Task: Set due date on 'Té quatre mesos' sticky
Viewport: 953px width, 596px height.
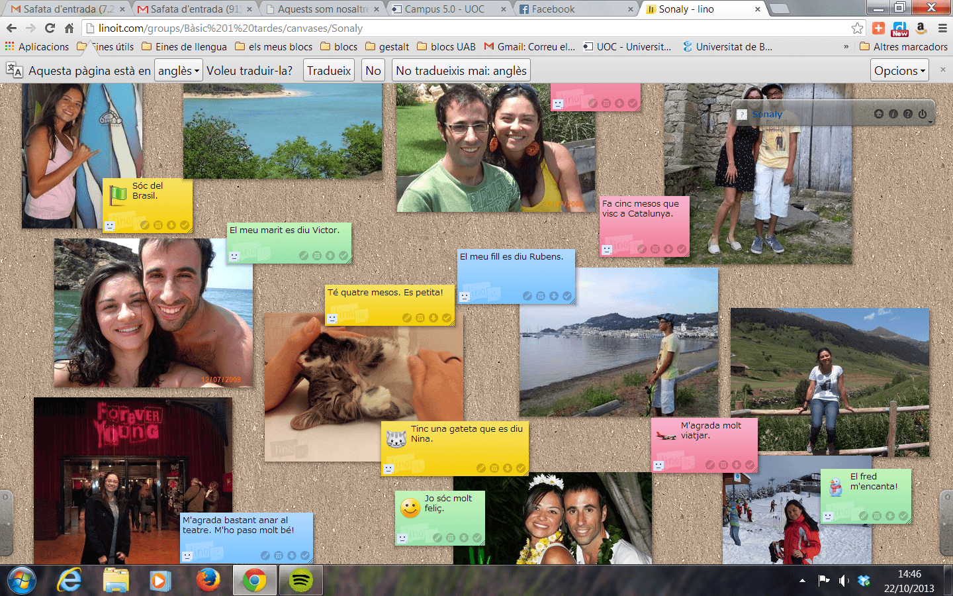Action: tap(420, 318)
